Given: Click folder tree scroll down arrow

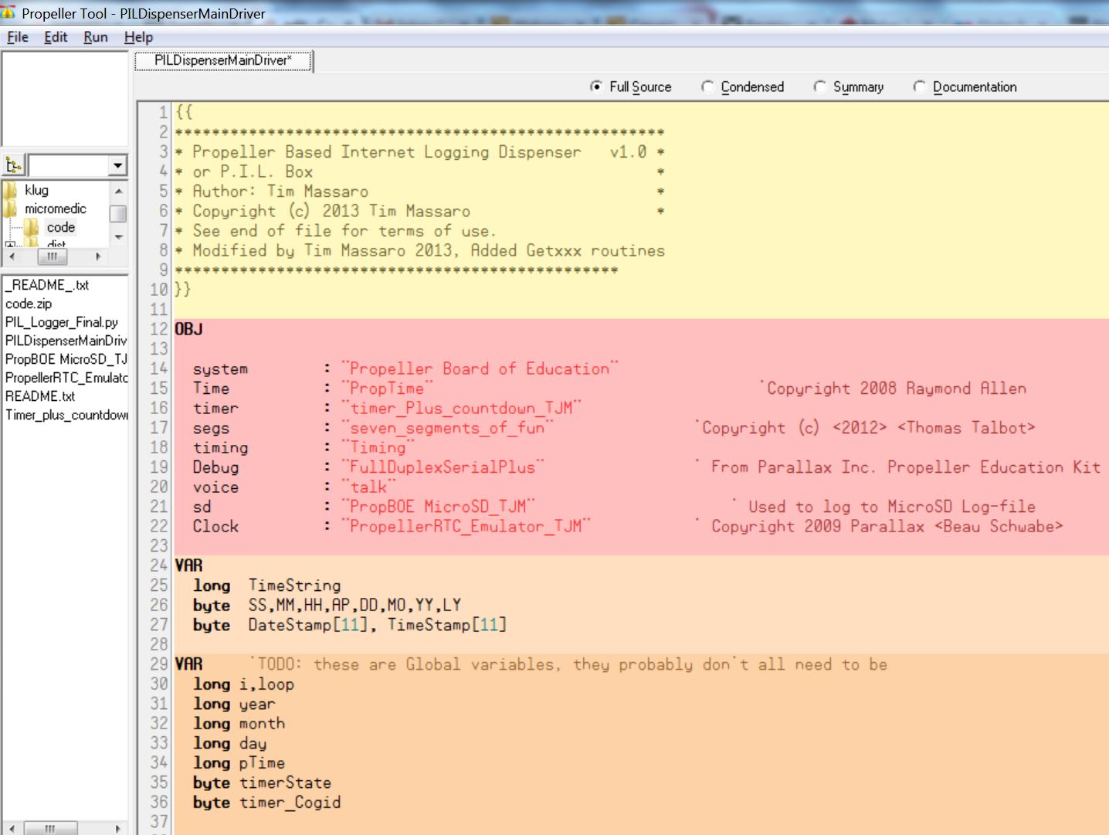Looking at the screenshot, I should point(118,237).
